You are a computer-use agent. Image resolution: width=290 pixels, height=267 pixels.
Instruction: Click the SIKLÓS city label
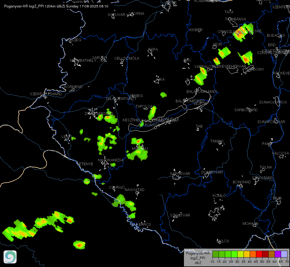223,241
